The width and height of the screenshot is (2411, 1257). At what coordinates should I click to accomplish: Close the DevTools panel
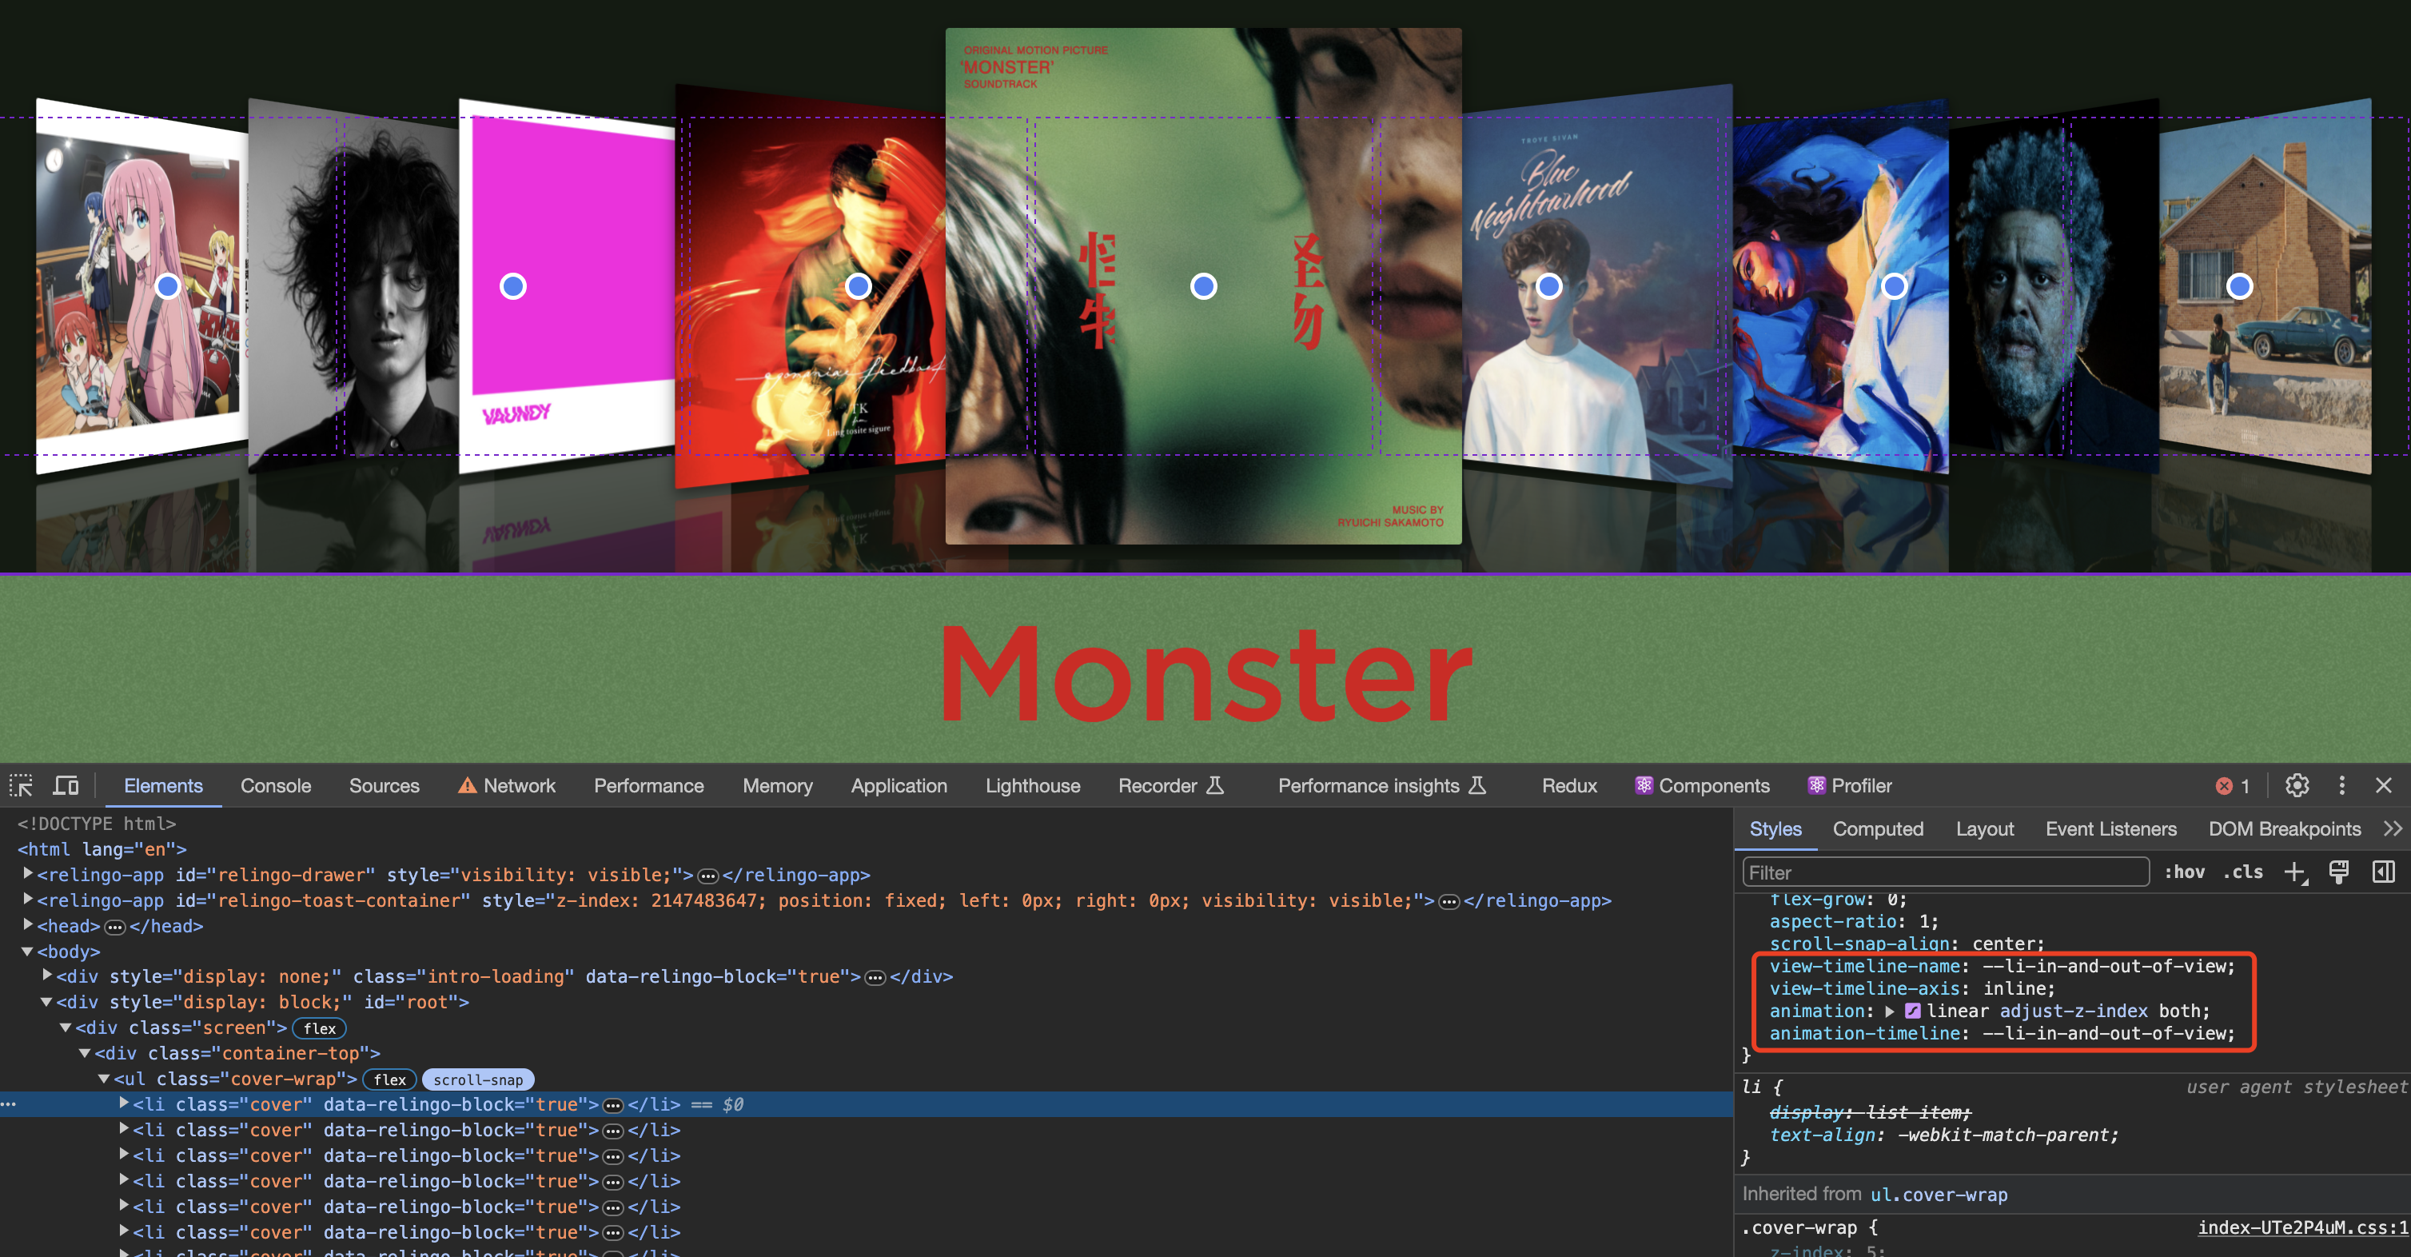pos(2384,785)
